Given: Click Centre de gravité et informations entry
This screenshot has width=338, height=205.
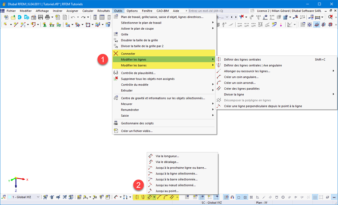Looking at the screenshot, I should (163, 98).
